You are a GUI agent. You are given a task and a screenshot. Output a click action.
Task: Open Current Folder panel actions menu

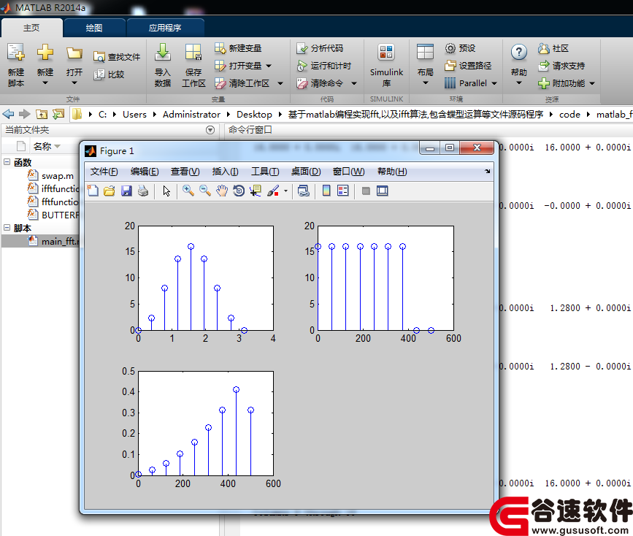pos(210,130)
